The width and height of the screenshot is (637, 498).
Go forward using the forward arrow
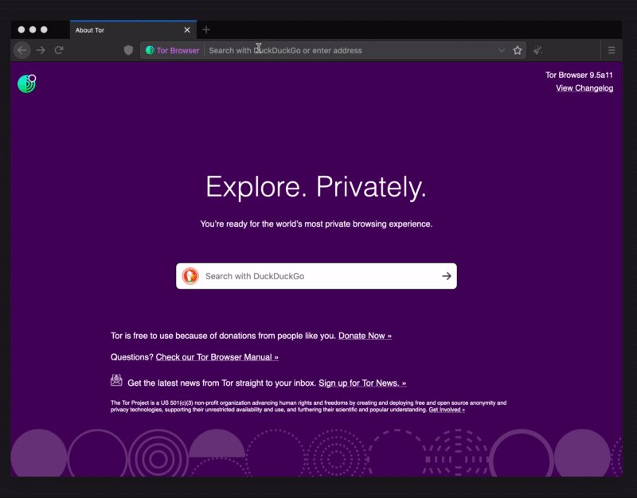pyautogui.click(x=41, y=50)
